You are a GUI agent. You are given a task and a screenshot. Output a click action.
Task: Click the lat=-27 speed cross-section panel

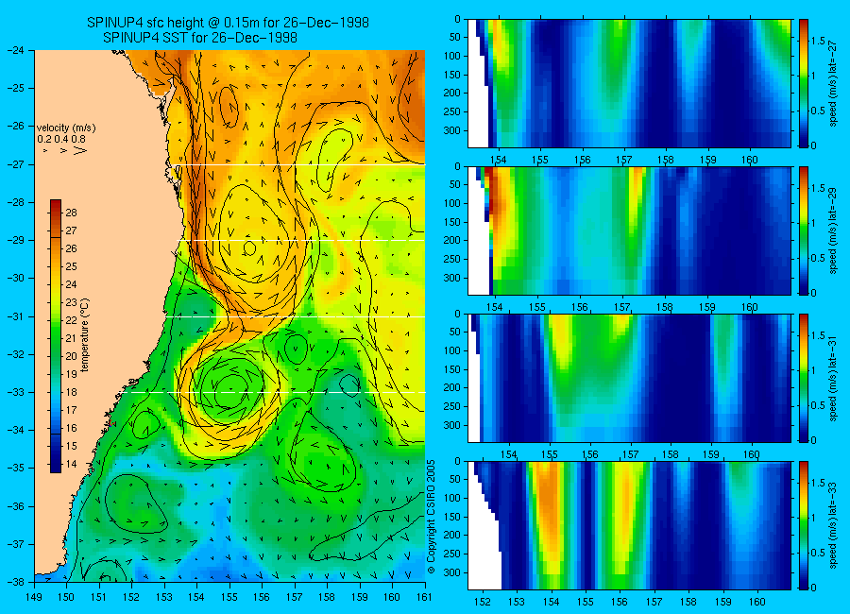click(x=629, y=83)
